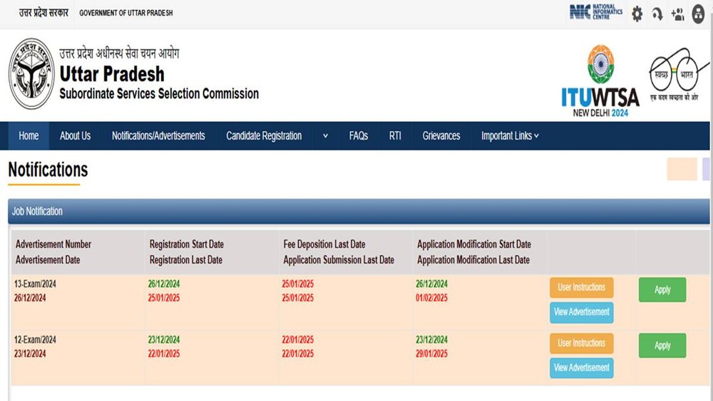
Task: Click the NIC National Informatics Centre logo
Action: [595, 12]
